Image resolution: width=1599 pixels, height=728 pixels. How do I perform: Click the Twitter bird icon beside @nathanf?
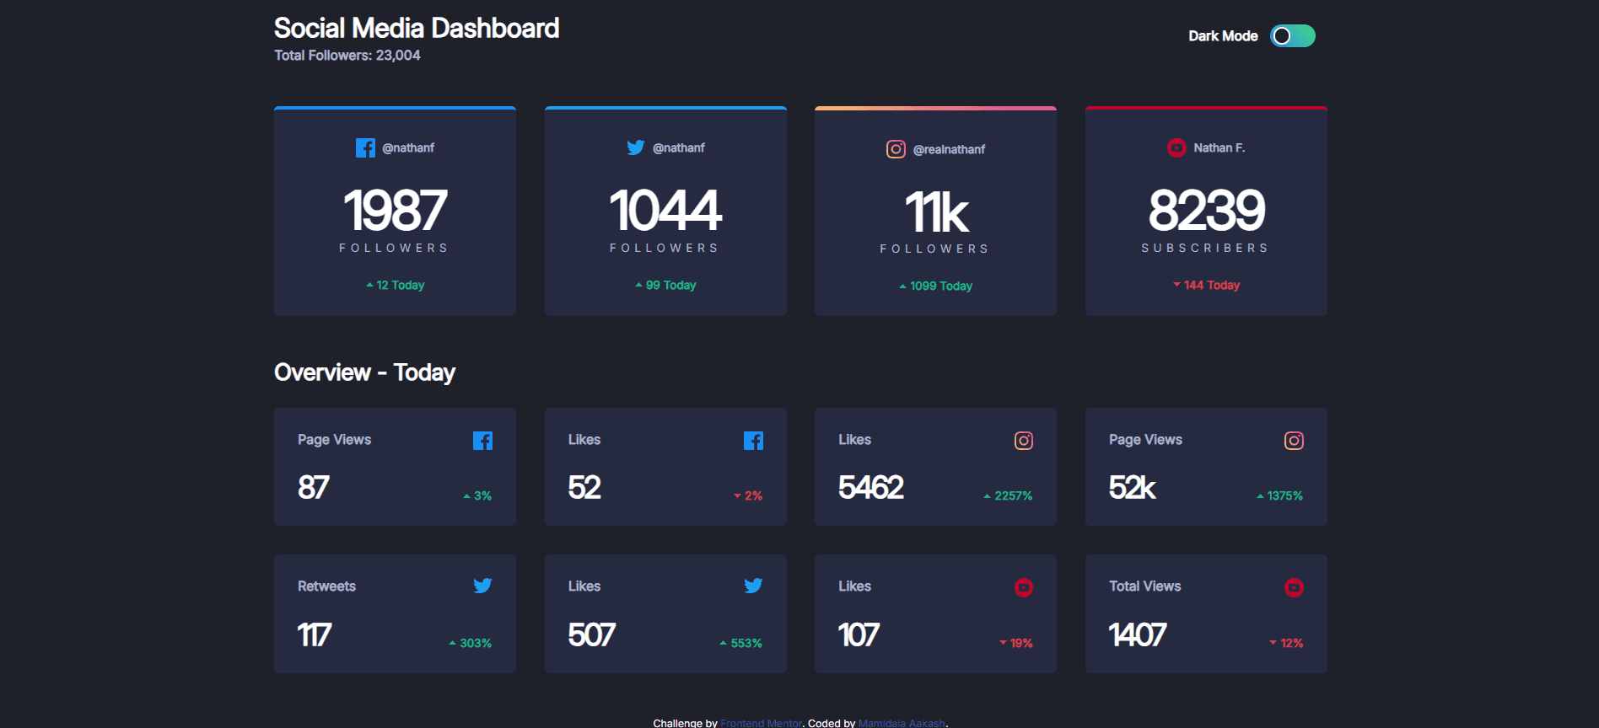click(636, 147)
